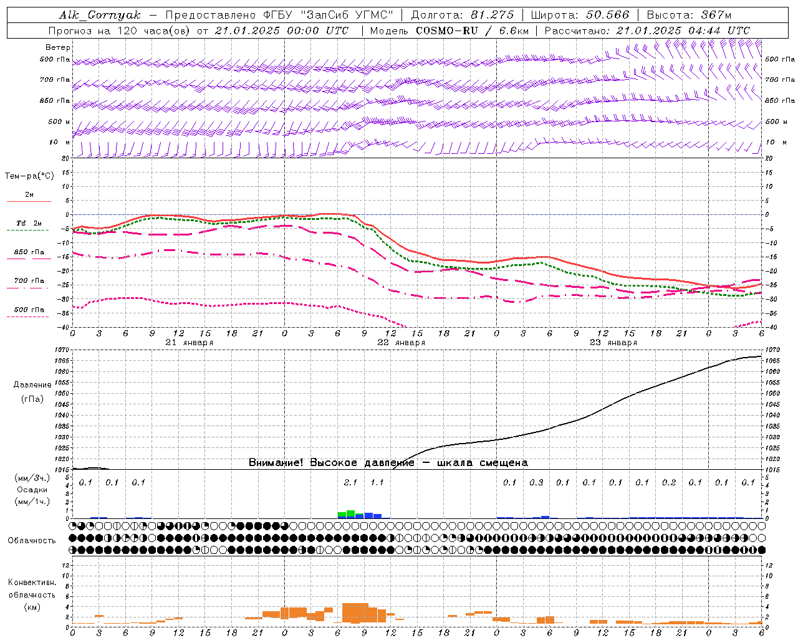Image resolution: width=798 pixels, height=638 pixels.
Task: Select the (мм/1ч.) units label
Action: pyautogui.click(x=32, y=502)
